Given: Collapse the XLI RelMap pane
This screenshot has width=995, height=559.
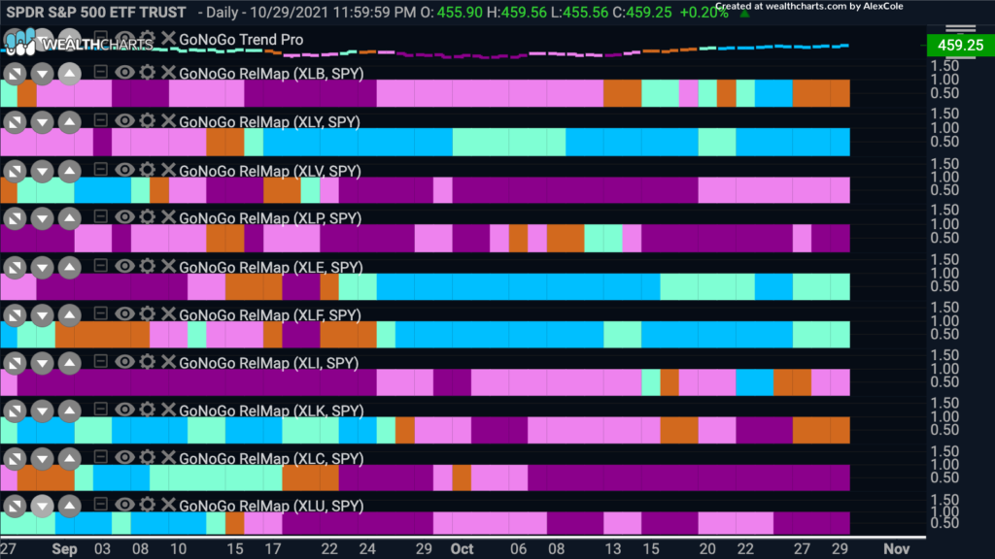Looking at the screenshot, I should (100, 361).
